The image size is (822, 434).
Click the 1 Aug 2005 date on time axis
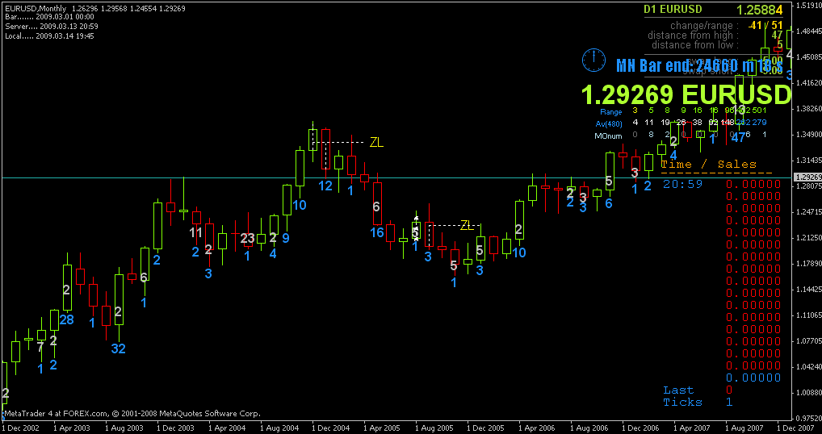[x=434, y=428]
